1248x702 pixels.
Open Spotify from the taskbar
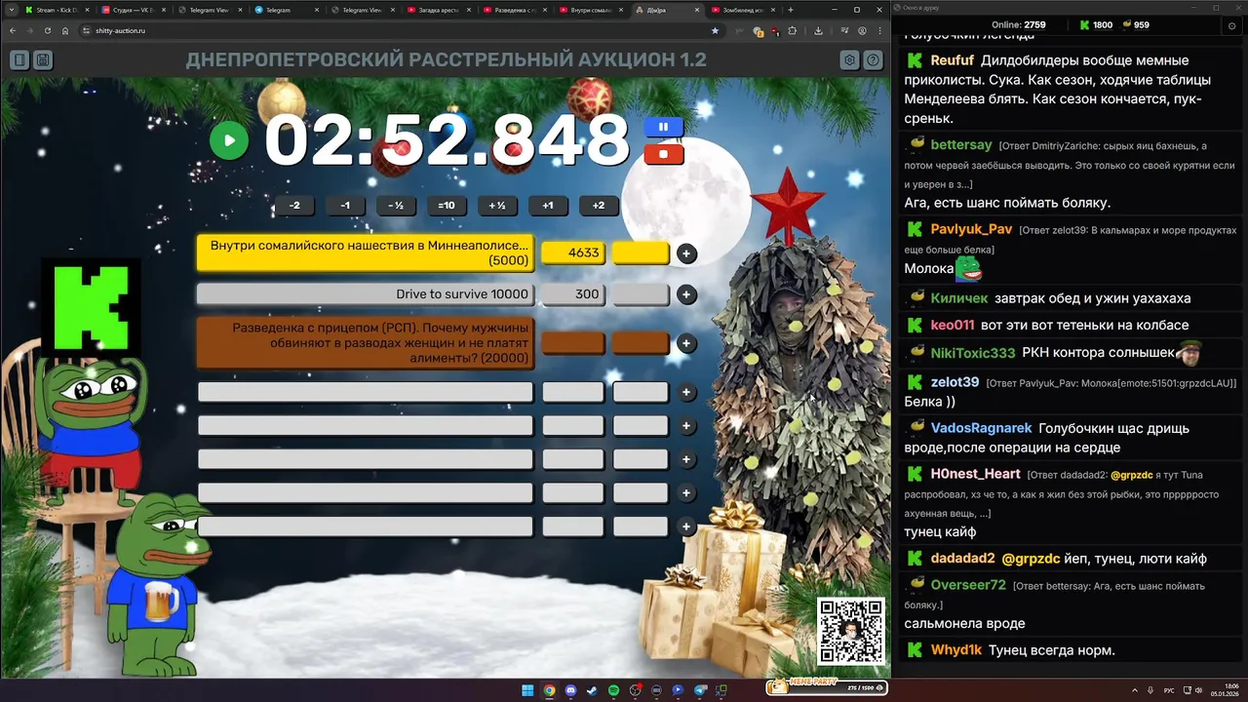(613, 690)
